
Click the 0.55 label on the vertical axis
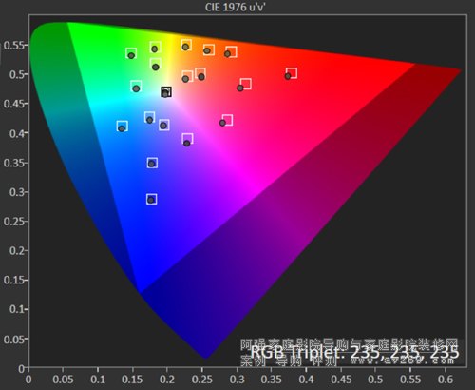pyautogui.click(x=13, y=46)
